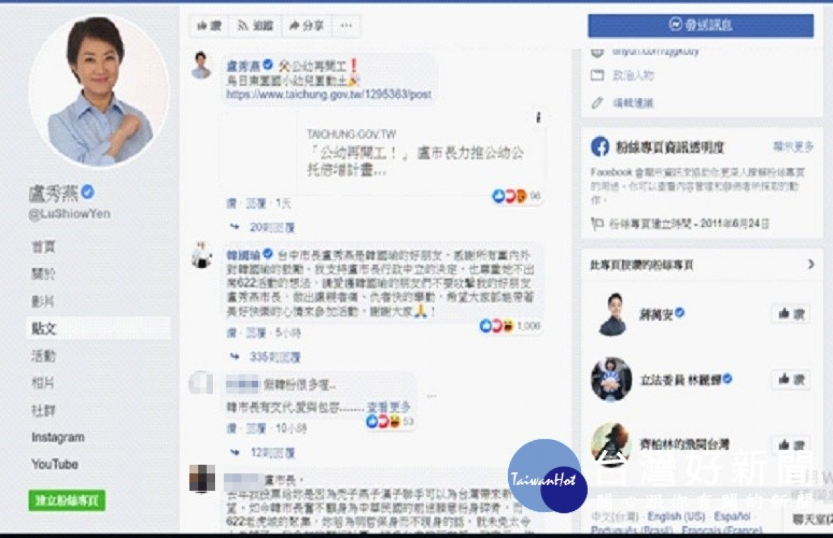Open the YouTube sidebar item
The height and width of the screenshot is (538, 833).
coord(55,464)
